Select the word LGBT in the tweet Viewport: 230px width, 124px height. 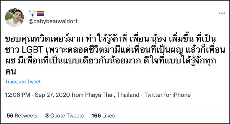[x=33, y=50]
